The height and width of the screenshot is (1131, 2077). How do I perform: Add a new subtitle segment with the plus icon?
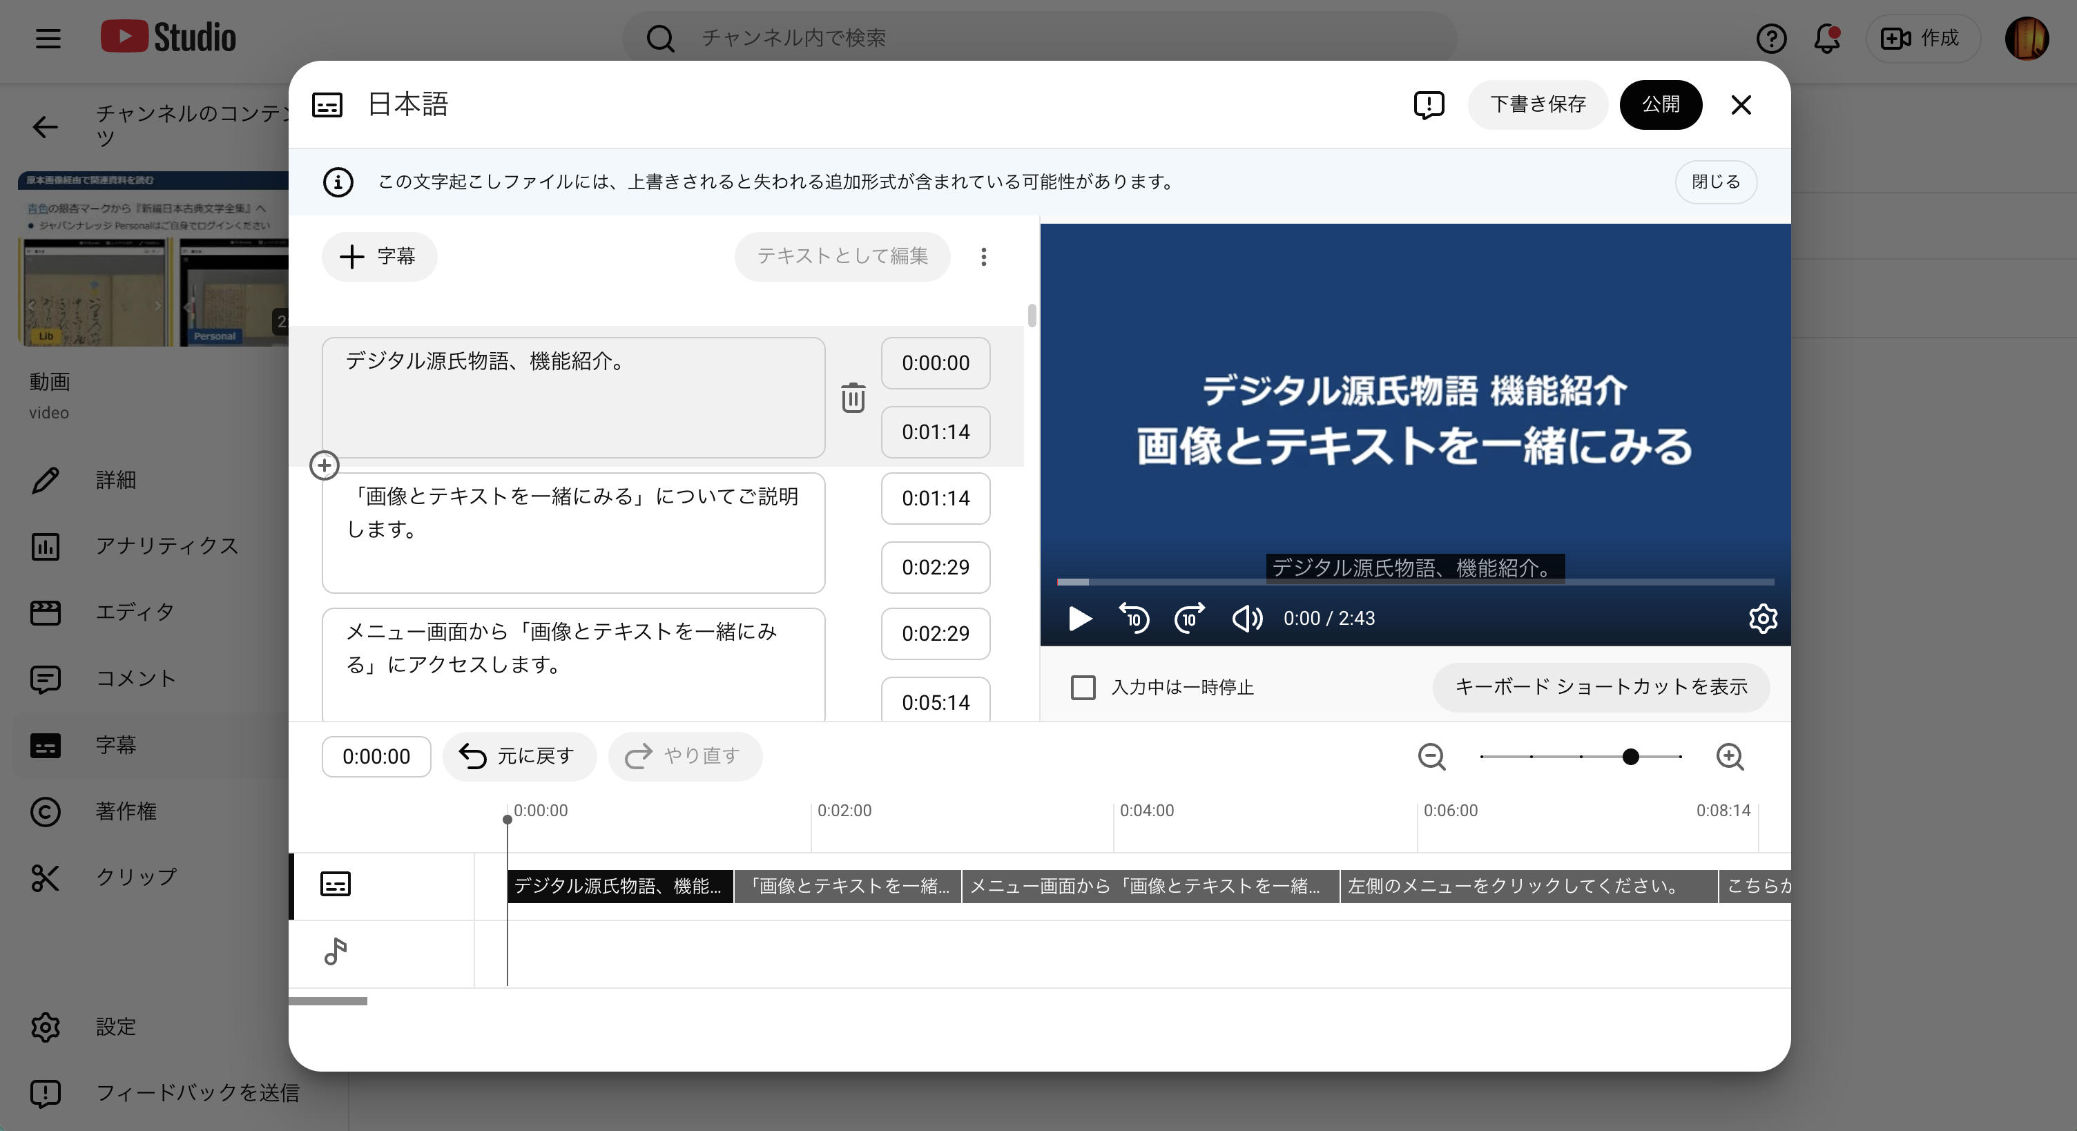(x=325, y=465)
